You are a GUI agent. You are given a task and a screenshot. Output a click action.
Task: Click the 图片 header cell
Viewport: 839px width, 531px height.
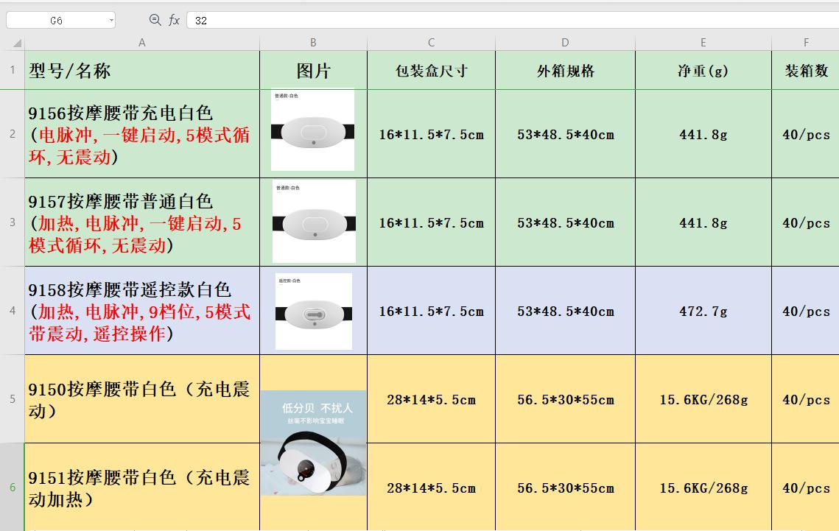point(313,70)
